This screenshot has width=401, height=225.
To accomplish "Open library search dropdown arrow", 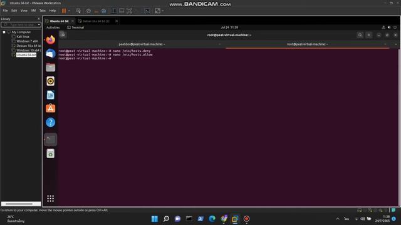I will click(x=39, y=24).
